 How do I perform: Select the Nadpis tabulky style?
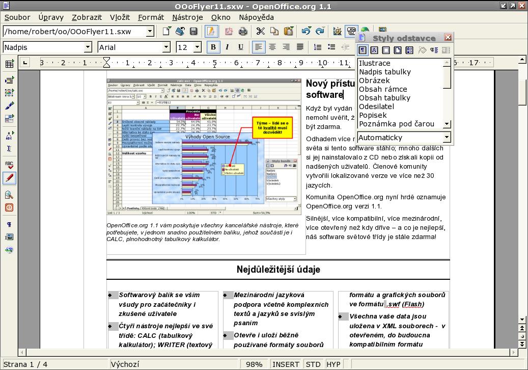(401, 72)
